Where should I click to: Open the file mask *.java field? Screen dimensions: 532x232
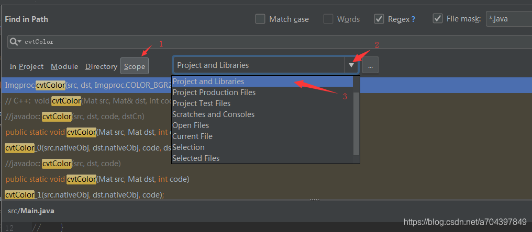tap(509, 19)
